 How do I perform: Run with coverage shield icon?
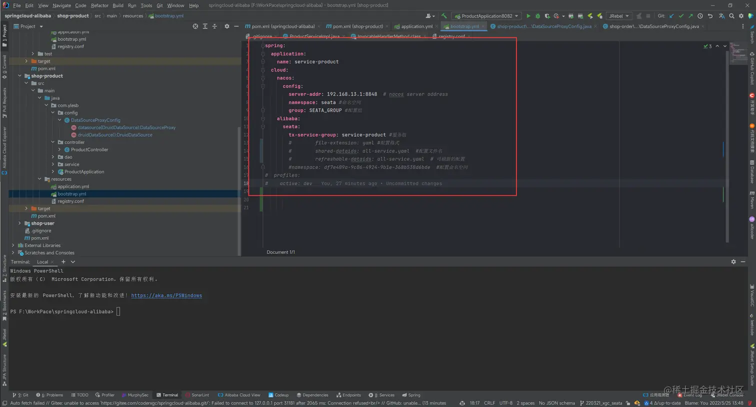[547, 16]
